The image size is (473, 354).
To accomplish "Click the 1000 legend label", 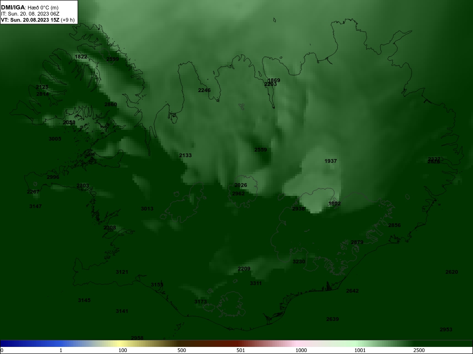I will tap(301, 350).
